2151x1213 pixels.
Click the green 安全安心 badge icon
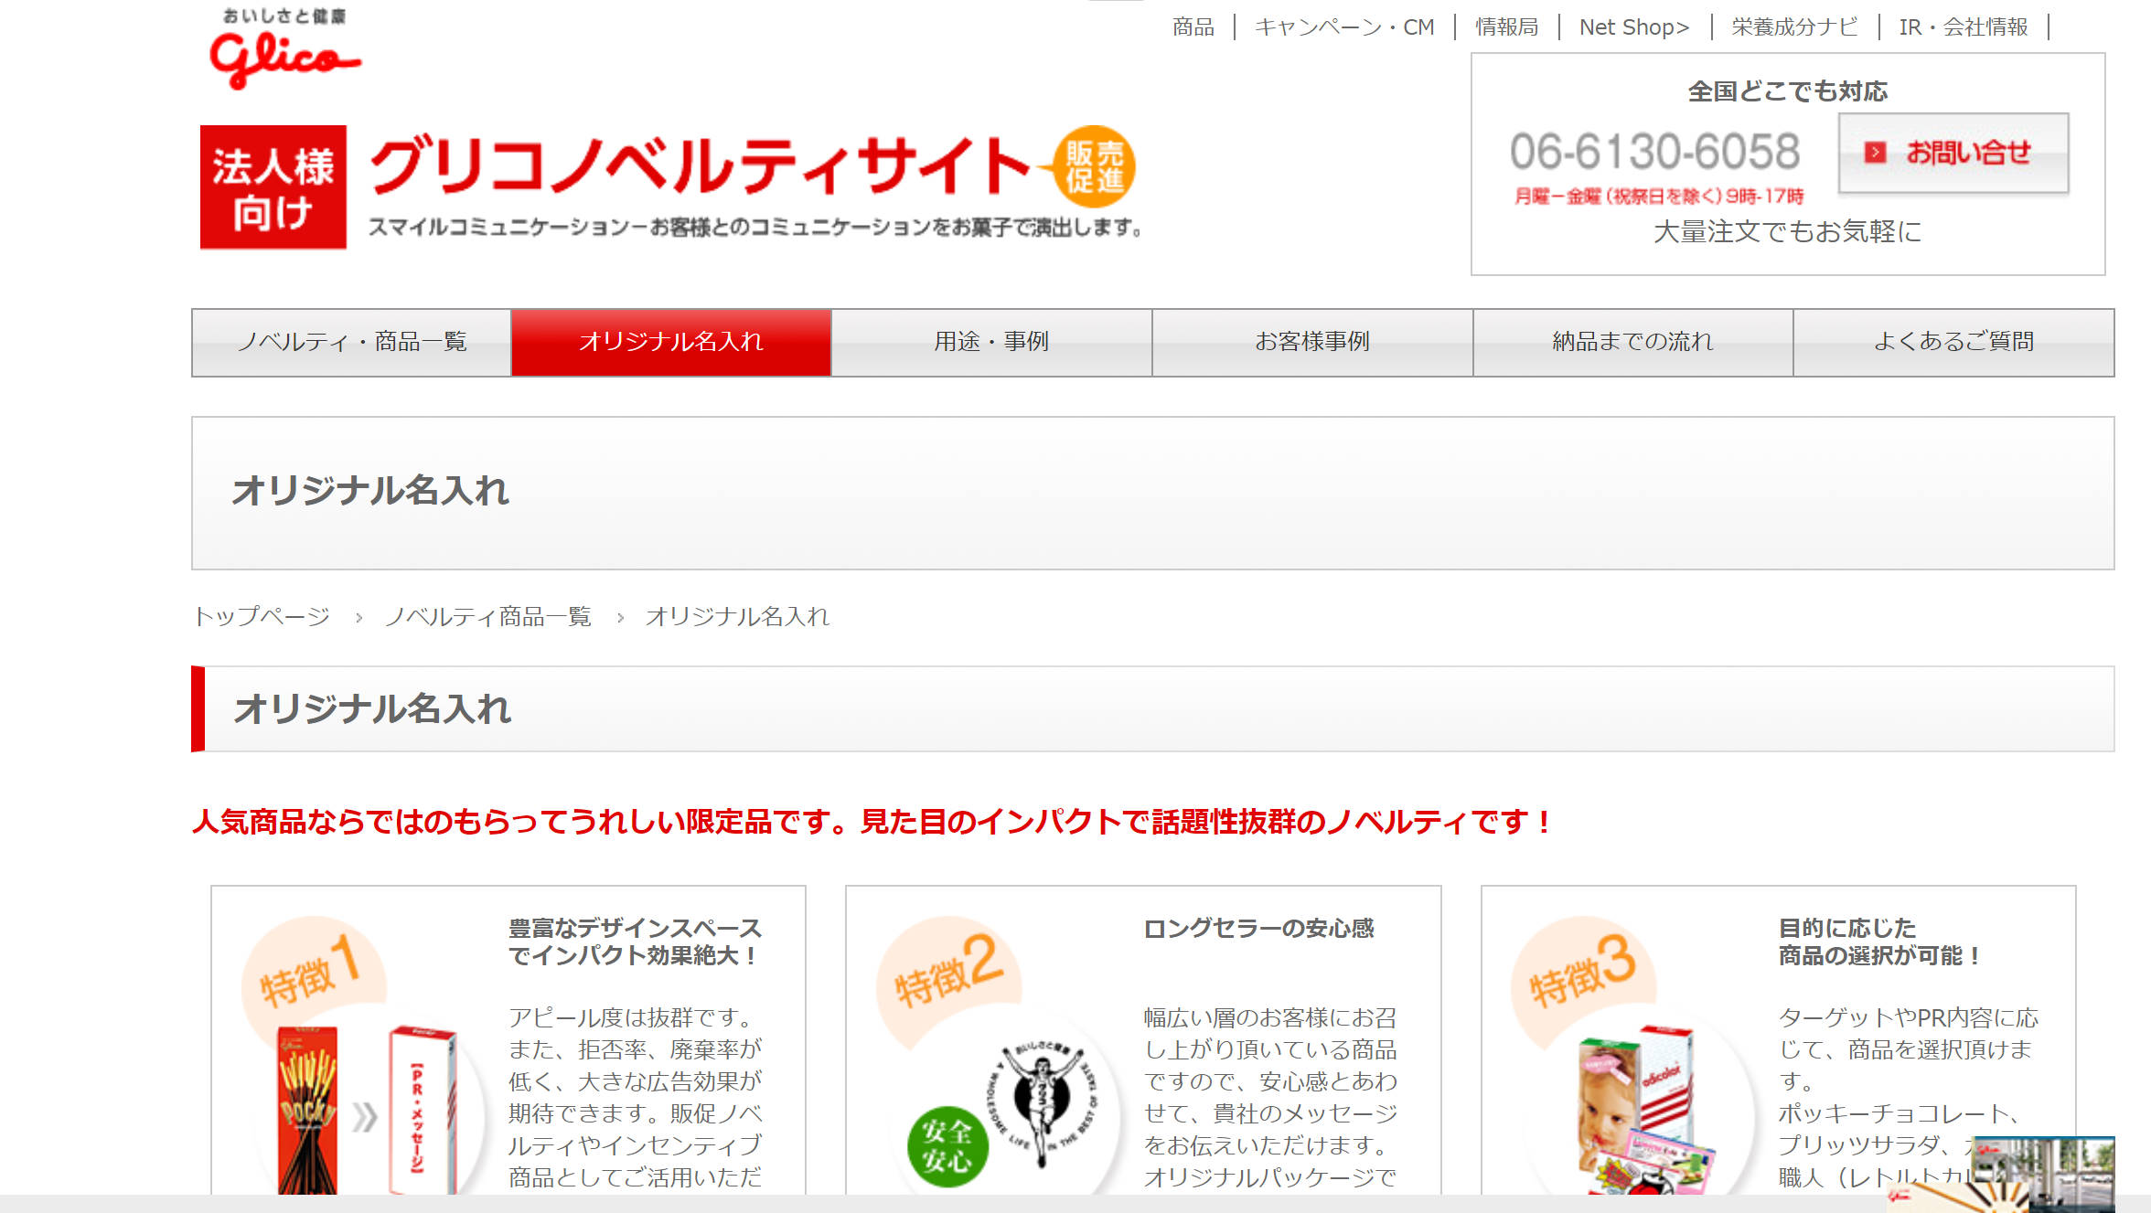[x=947, y=1145]
